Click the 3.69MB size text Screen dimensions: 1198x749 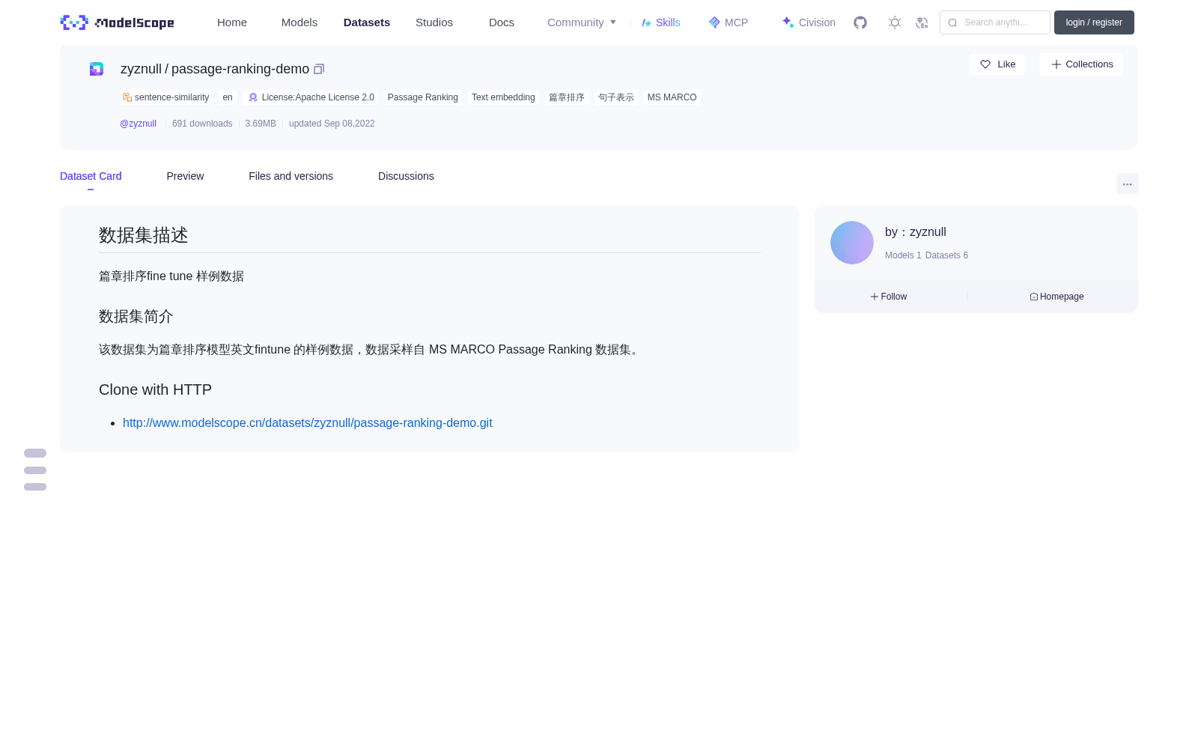(x=261, y=124)
